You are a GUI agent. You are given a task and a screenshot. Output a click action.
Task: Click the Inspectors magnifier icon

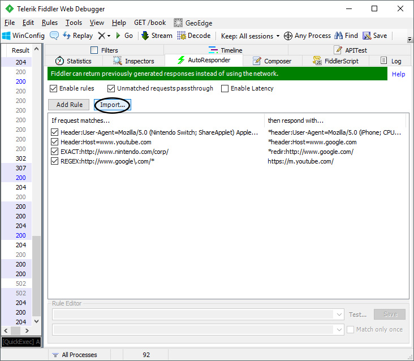coord(118,61)
